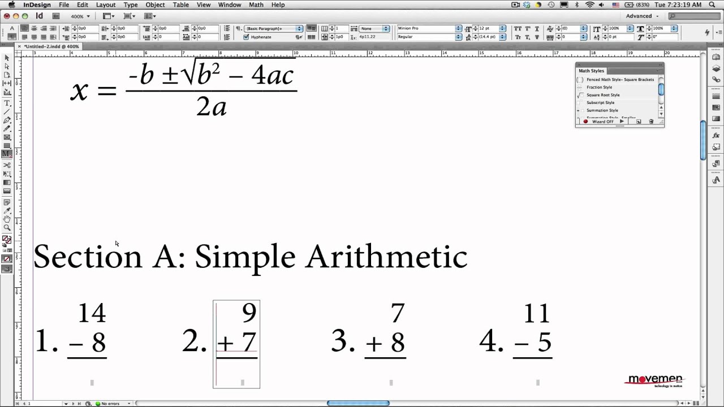Open the Object menu
The height and width of the screenshot is (407, 724).
[155, 5]
